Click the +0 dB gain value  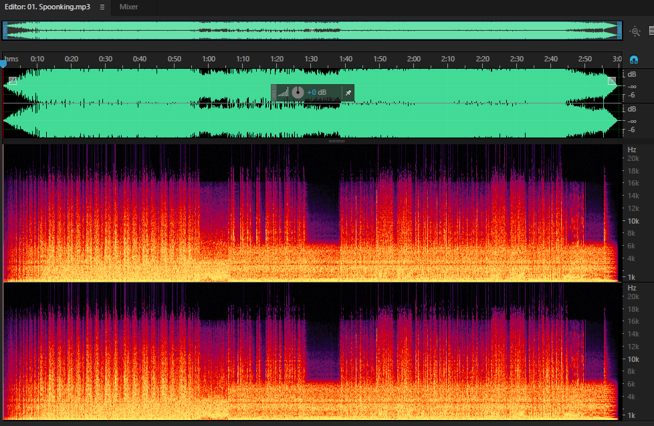tap(316, 92)
